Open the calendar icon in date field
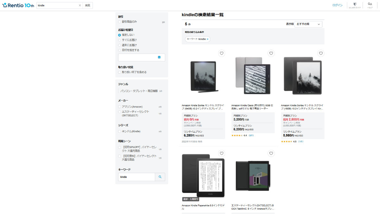This screenshot has height=214, width=380. coord(159,57)
